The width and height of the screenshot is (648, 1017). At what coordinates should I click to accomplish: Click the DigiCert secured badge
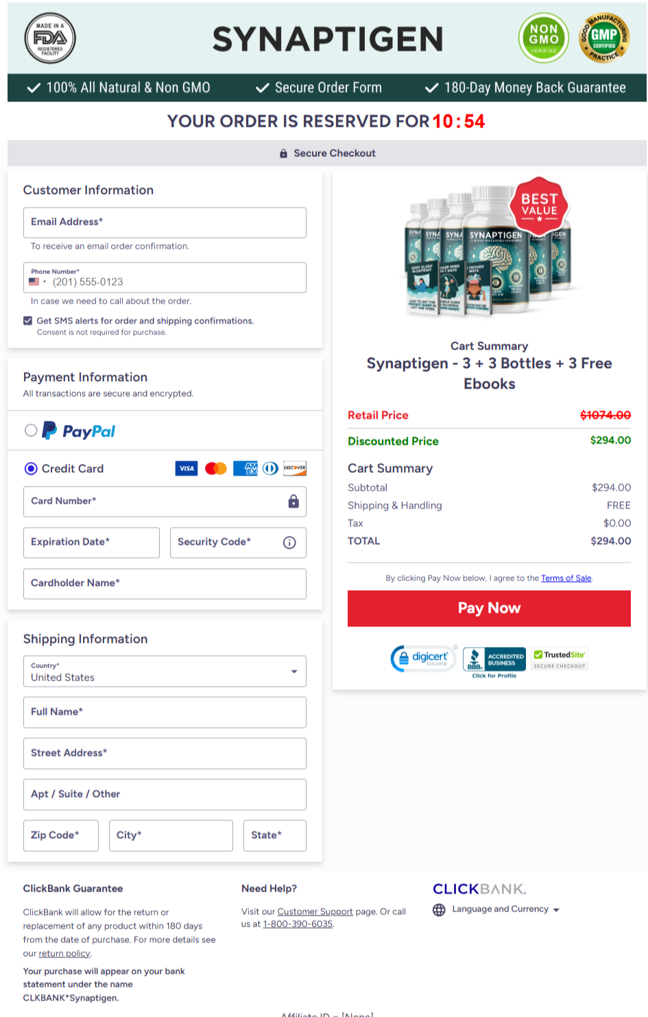pos(424,659)
